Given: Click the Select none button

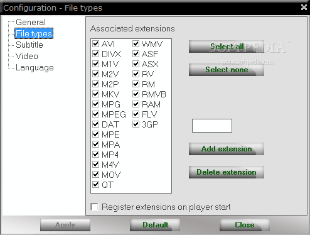Looking at the screenshot, I should coord(227,70).
